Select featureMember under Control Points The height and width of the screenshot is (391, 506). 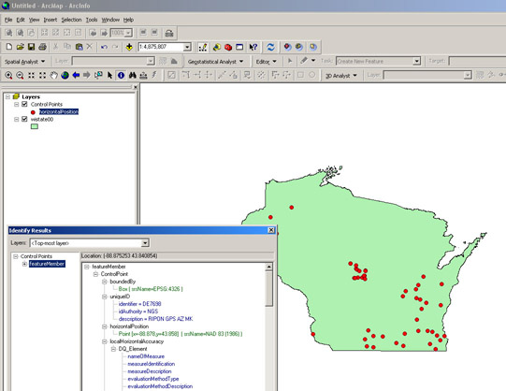tap(47, 264)
